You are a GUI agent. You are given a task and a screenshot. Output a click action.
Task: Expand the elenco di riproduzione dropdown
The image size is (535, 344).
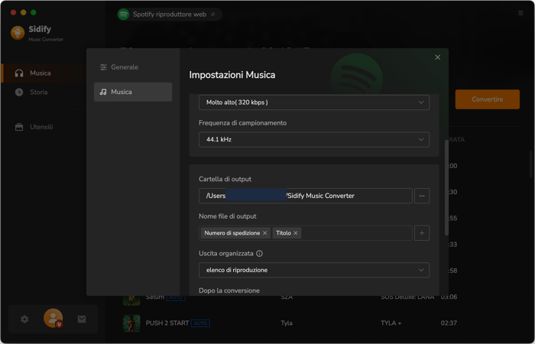(x=314, y=271)
